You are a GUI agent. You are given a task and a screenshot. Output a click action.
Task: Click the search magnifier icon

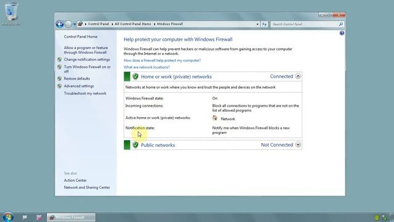340,24
